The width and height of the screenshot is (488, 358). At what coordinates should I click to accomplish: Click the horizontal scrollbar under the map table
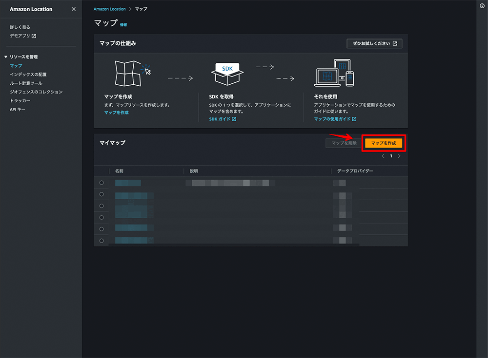coord(234,245)
